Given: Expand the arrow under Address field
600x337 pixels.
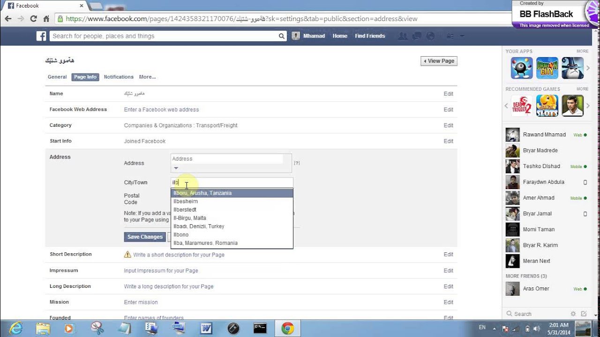Looking at the screenshot, I should (x=176, y=168).
